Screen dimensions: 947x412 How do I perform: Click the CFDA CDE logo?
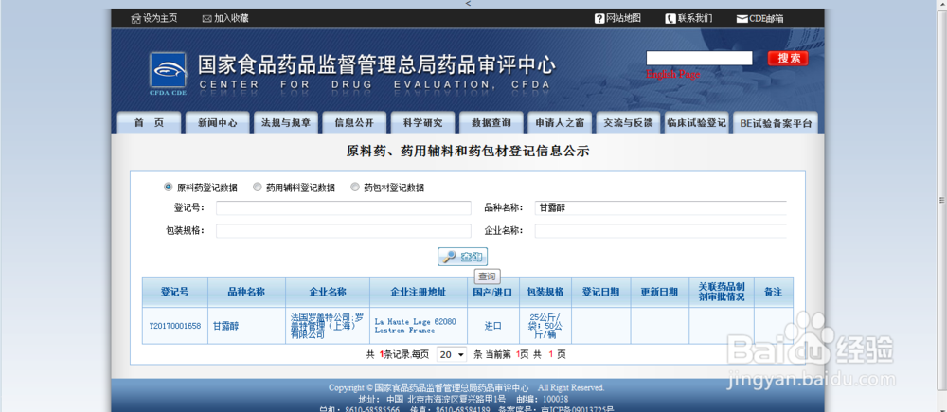pyautogui.click(x=168, y=74)
